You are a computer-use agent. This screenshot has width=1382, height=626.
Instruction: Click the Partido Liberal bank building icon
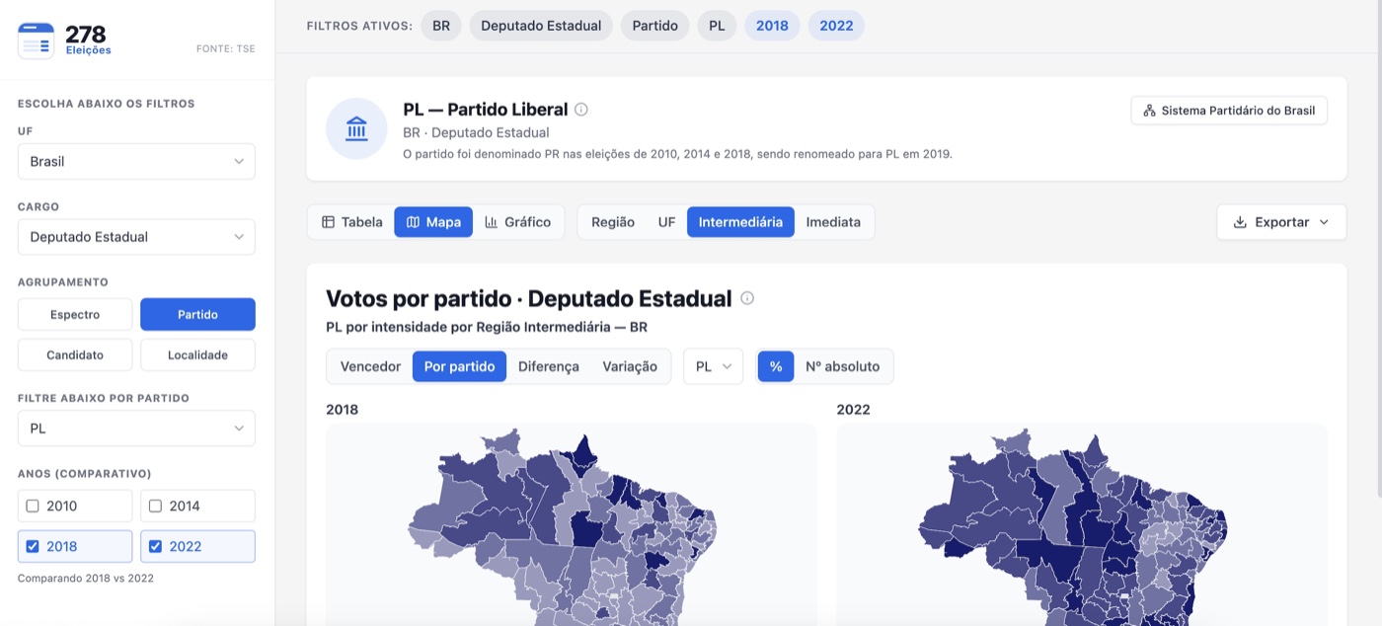click(356, 128)
